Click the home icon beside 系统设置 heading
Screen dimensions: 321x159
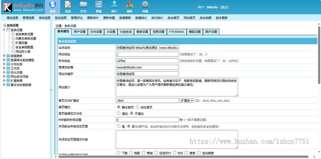click(5, 26)
